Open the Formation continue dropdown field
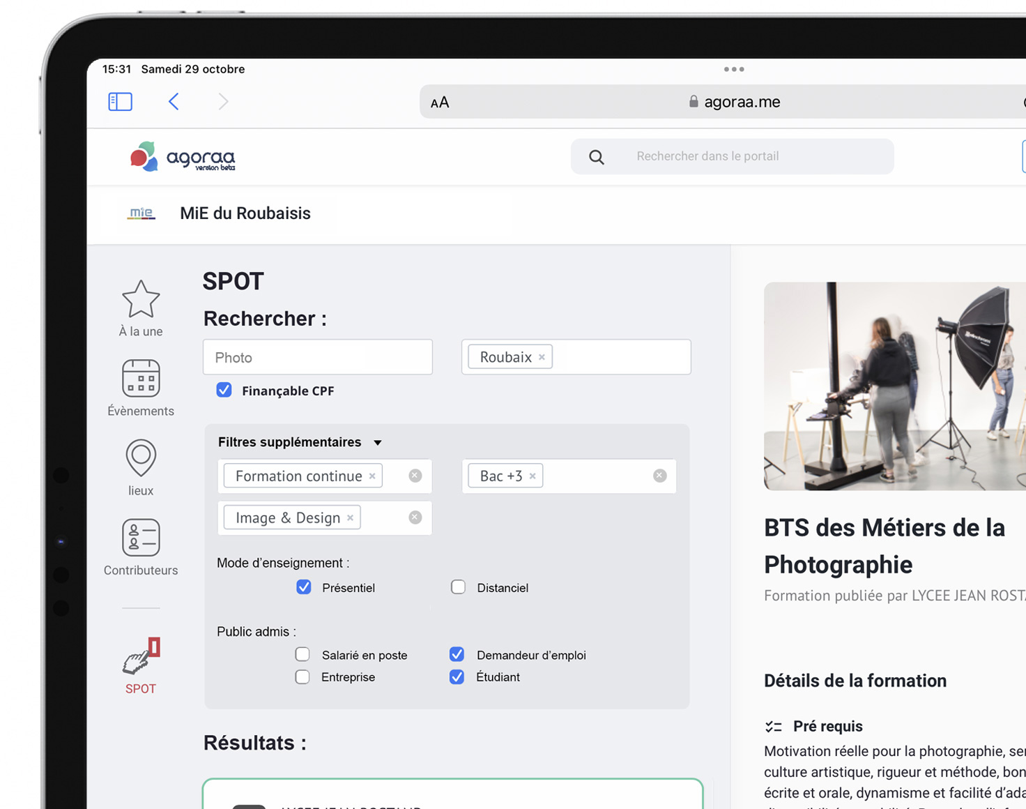The image size is (1026, 809). click(x=325, y=476)
